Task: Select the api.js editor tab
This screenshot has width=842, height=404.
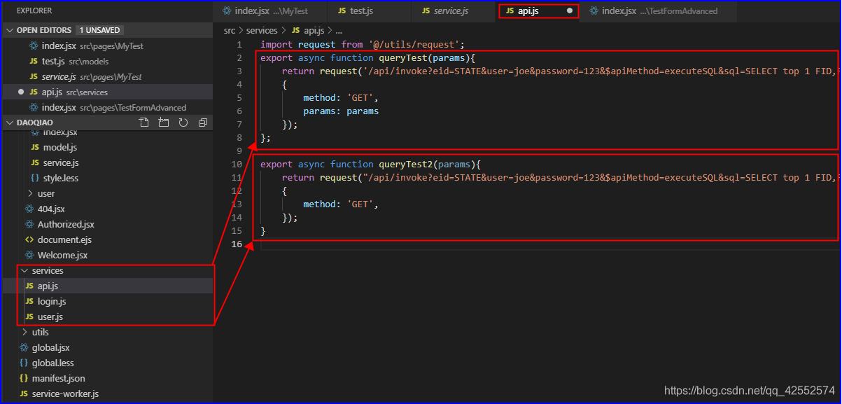Action: coord(538,11)
